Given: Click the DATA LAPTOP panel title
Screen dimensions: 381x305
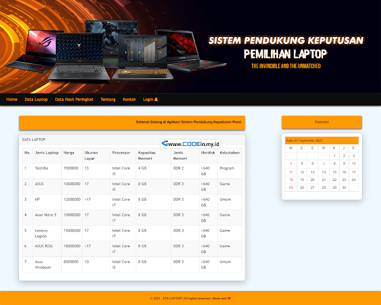Looking at the screenshot, I should tap(34, 139).
